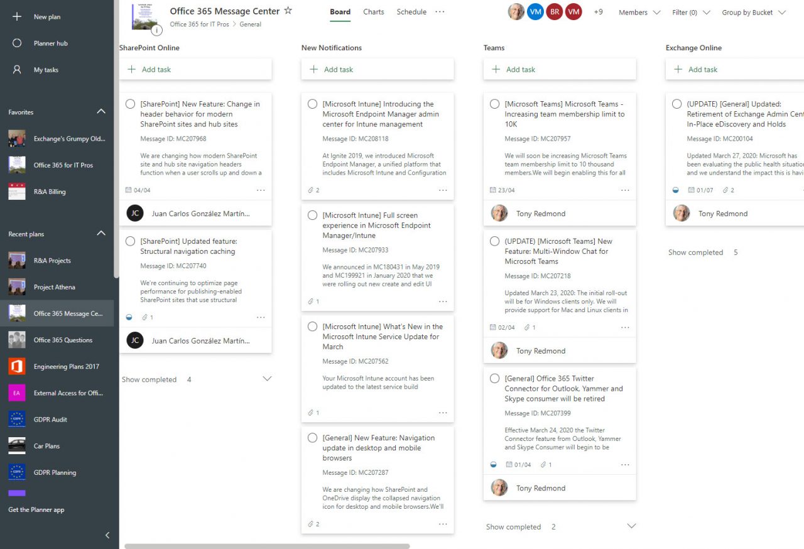This screenshot has width=804, height=549.
Task: Click the blue VM member avatar
Action: 535,11
